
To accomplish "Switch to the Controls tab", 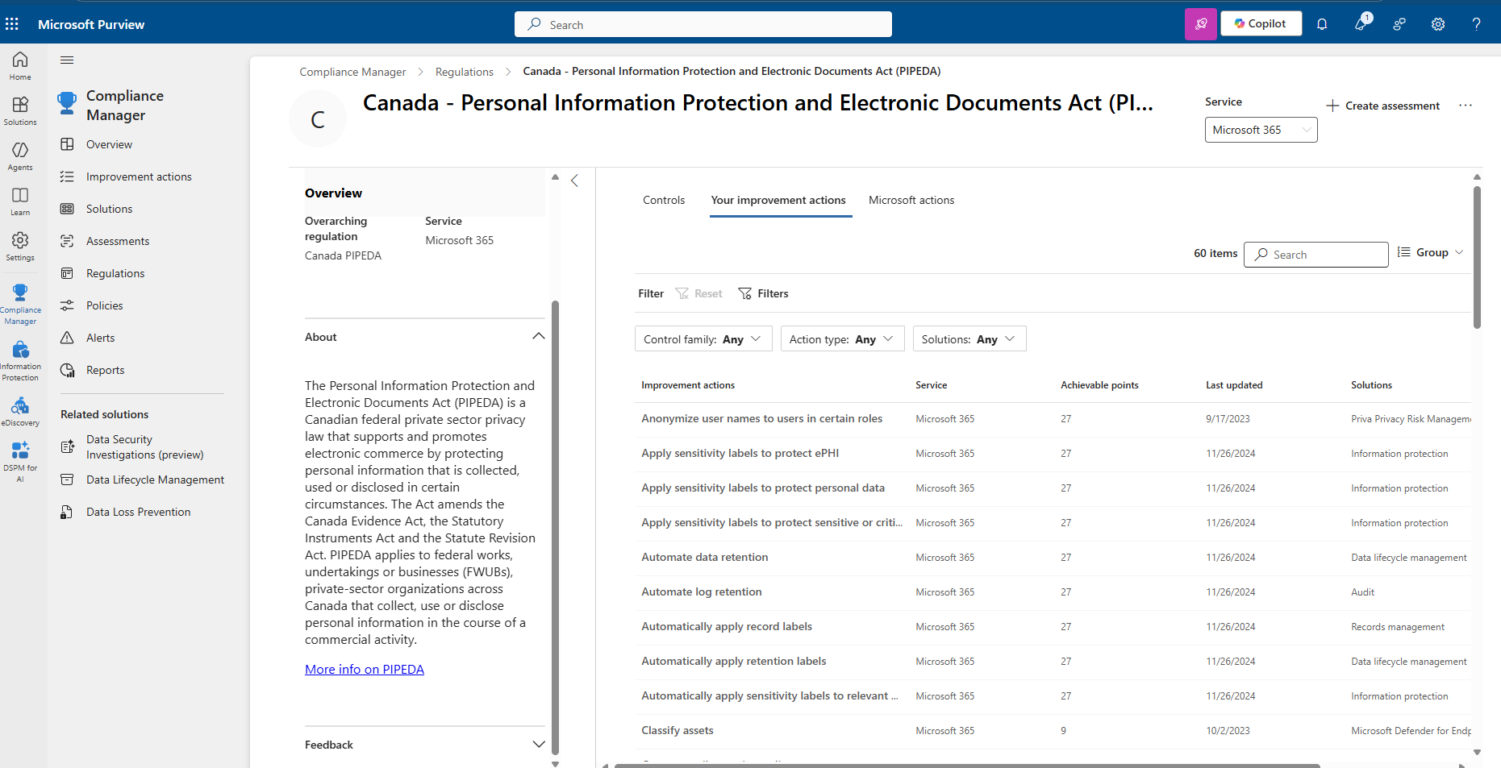I will click(x=664, y=200).
